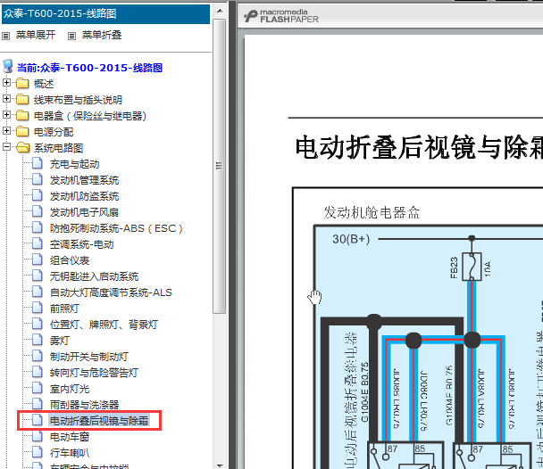Click document icon for 雨刮器与洗涤器
Image resolution: width=543 pixels, height=469 pixels.
pos(38,404)
